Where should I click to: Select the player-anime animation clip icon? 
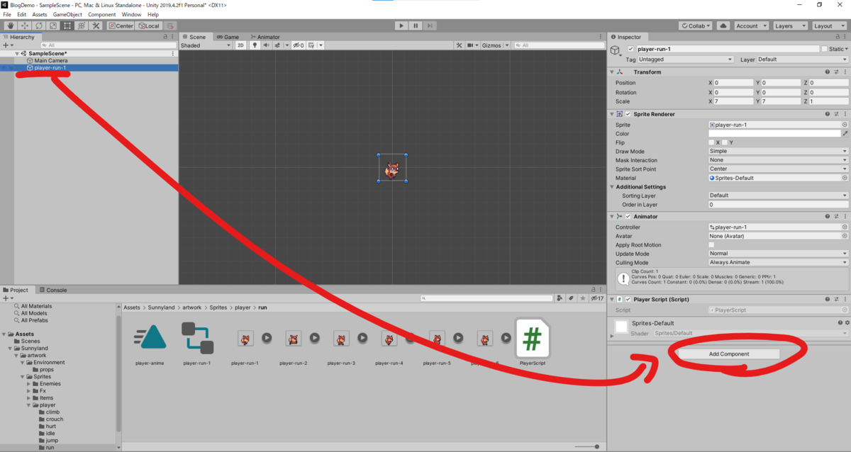point(149,337)
